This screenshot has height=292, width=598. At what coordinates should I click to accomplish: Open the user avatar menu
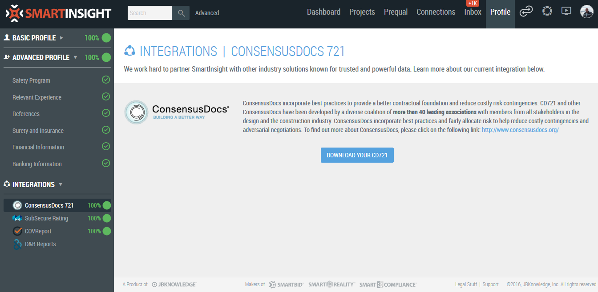587,12
